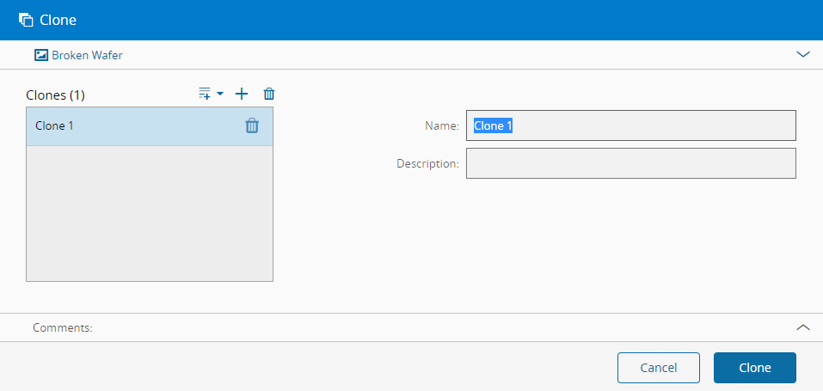
Task: Click the Name field label
Action: 442,125
